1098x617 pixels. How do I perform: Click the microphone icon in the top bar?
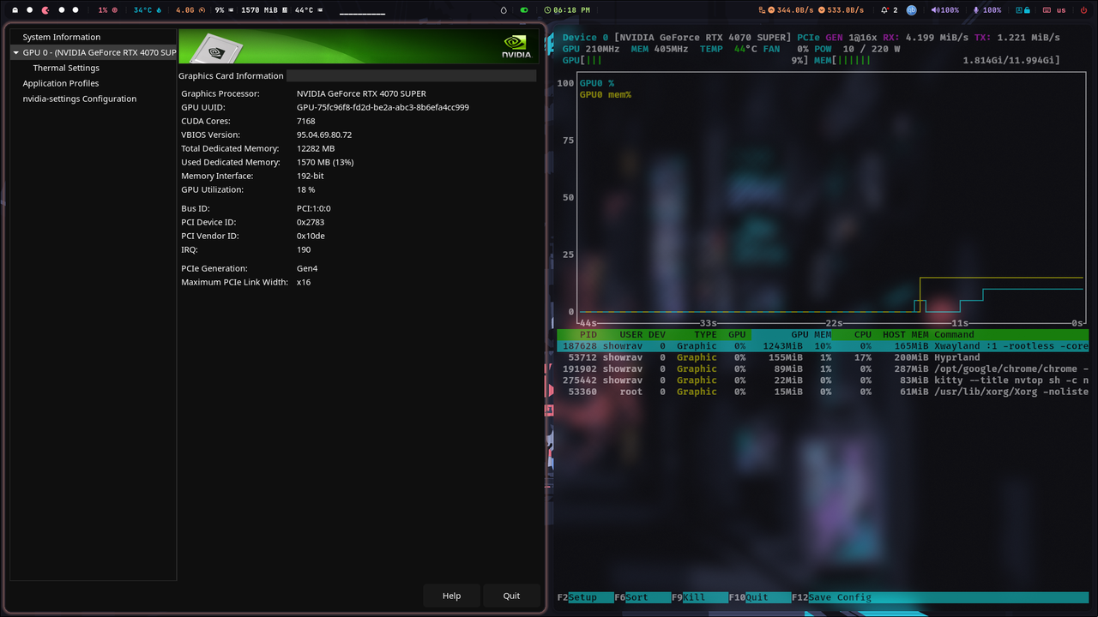pos(977,9)
